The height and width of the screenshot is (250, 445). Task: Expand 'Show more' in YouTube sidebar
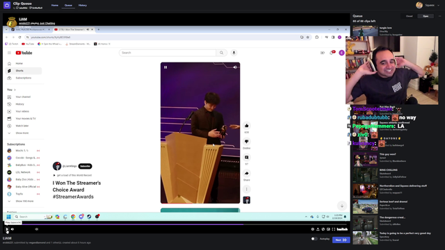(23, 133)
